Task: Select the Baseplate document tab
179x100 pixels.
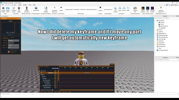Action: coord(5,16)
